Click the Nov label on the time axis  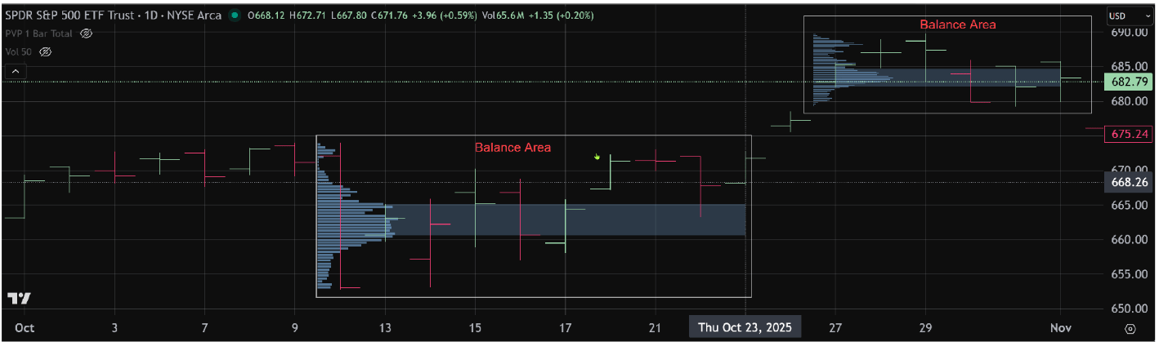point(1060,326)
